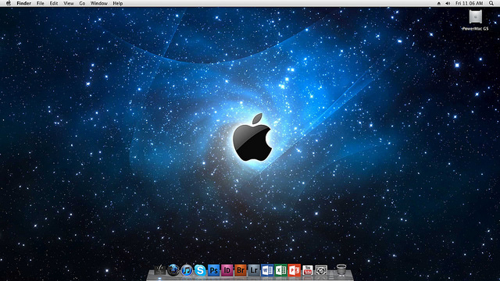Open the Trash in the Dock
The height and width of the screenshot is (281, 500).
[x=341, y=270]
